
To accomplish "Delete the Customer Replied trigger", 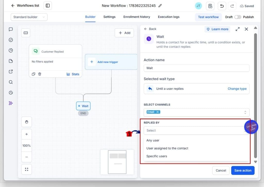I will [x=40, y=74].
